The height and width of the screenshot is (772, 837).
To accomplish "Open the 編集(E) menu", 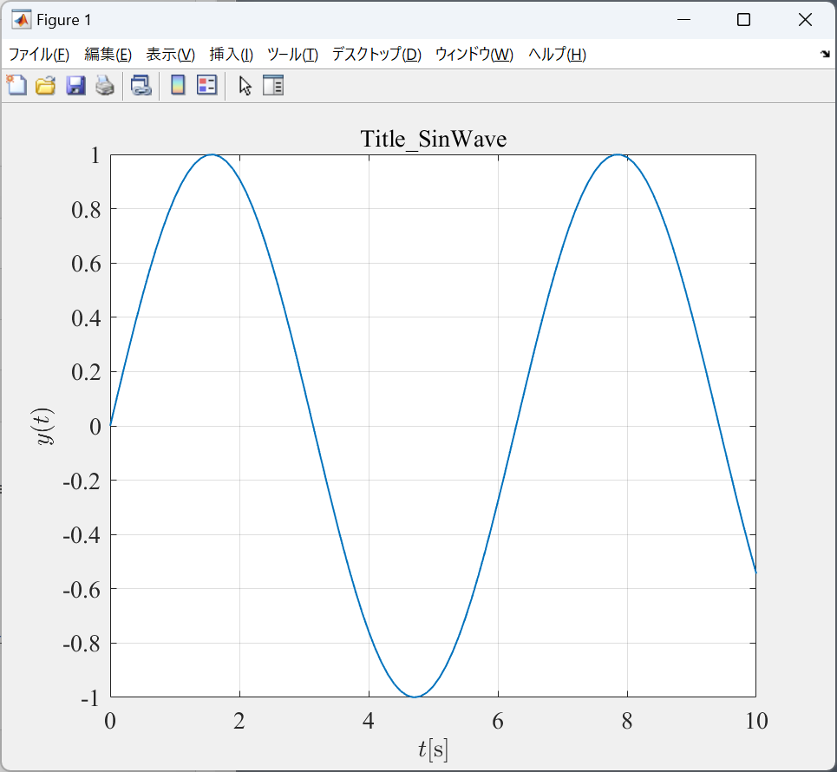I will 108,55.
